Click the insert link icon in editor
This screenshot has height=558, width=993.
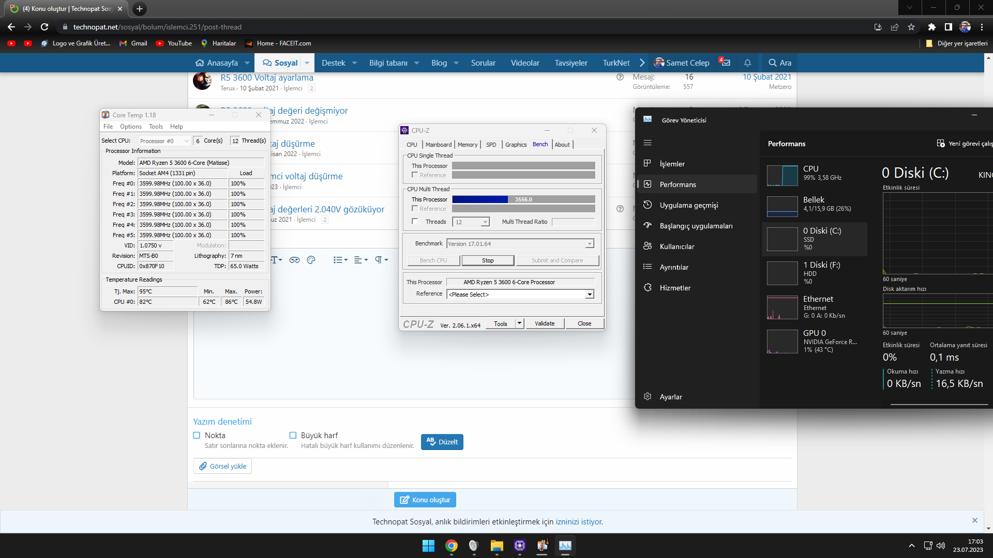point(294,260)
